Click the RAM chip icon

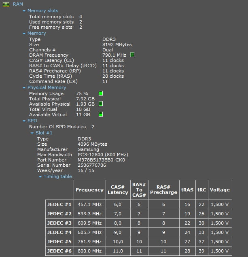click(6, 4)
